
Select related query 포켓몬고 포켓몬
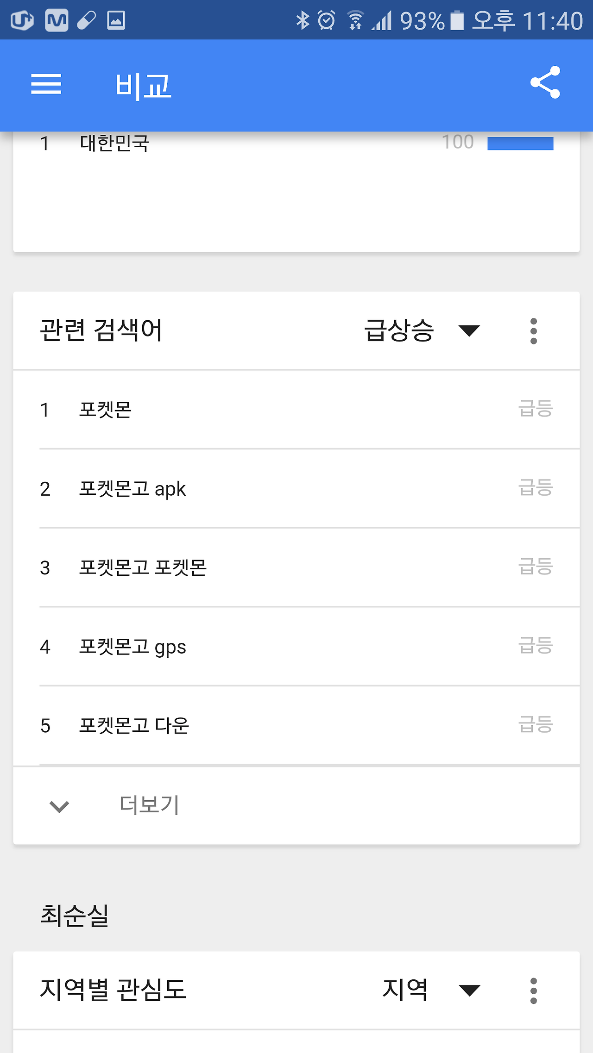point(296,568)
